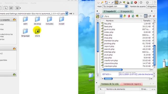Click the remote file list vertical scrollbar thumb
The image size is (168, 94).
[x=155, y=55]
